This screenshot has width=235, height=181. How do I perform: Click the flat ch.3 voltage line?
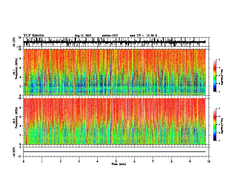(x=115, y=152)
